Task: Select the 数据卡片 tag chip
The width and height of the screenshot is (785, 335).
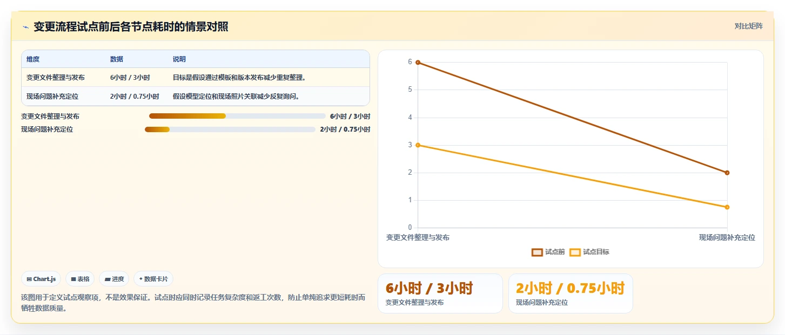Action: [153, 279]
